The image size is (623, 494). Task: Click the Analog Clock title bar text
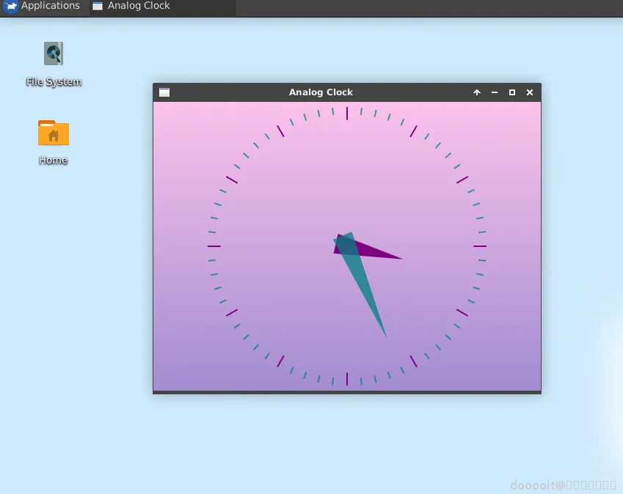click(321, 92)
